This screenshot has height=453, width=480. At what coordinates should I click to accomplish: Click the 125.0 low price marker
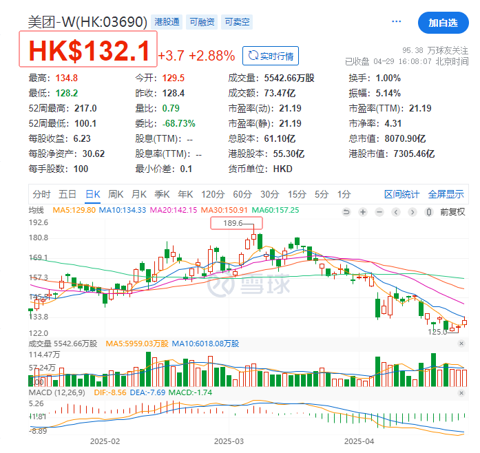(x=437, y=332)
